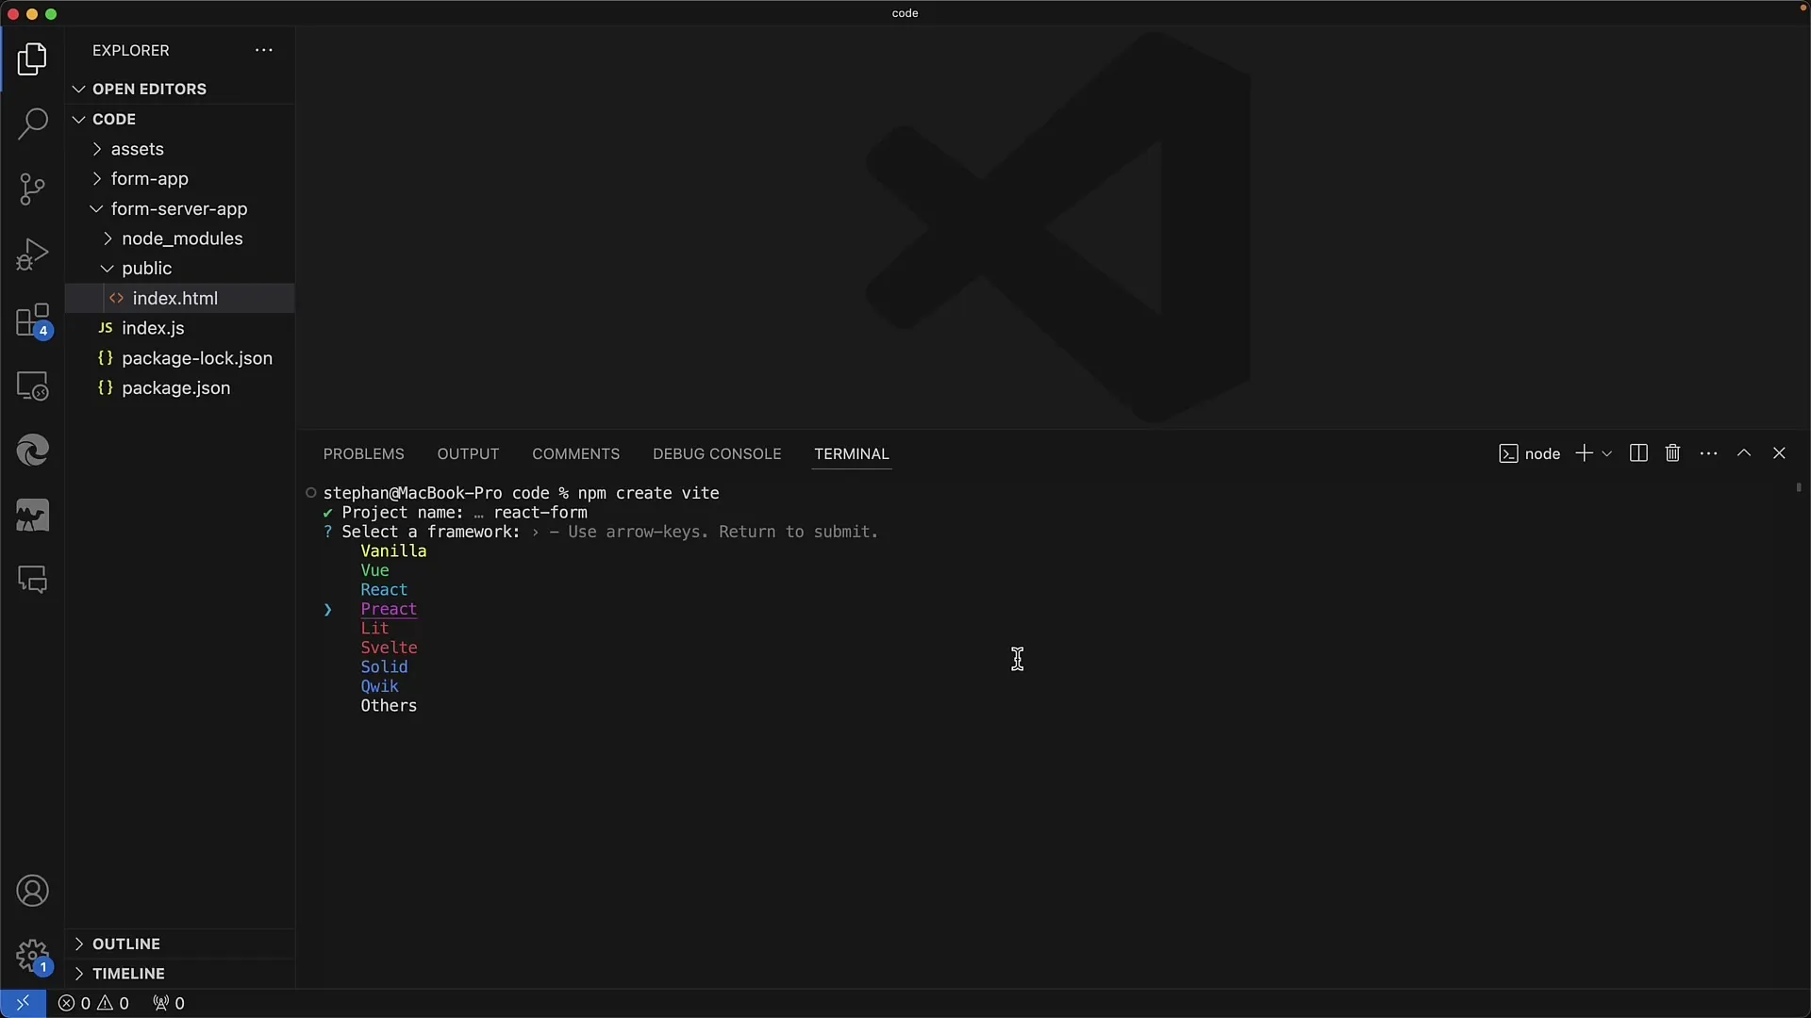
Task: Click the ports forwarded status indicator
Action: [x=169, y=1003]
